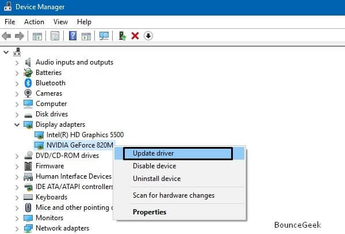Click the DVD/CD-ROM drives disc icon
Viewport: 345px width, 234px height.
(x=28, y=156)
